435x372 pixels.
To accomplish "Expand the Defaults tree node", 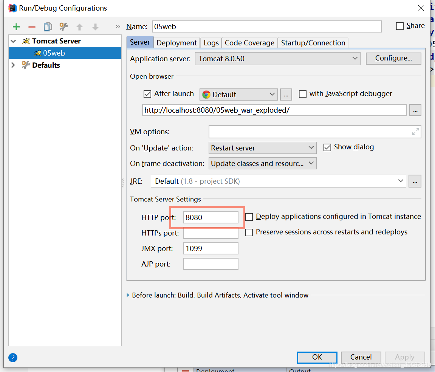I will (x=13, y=65).
